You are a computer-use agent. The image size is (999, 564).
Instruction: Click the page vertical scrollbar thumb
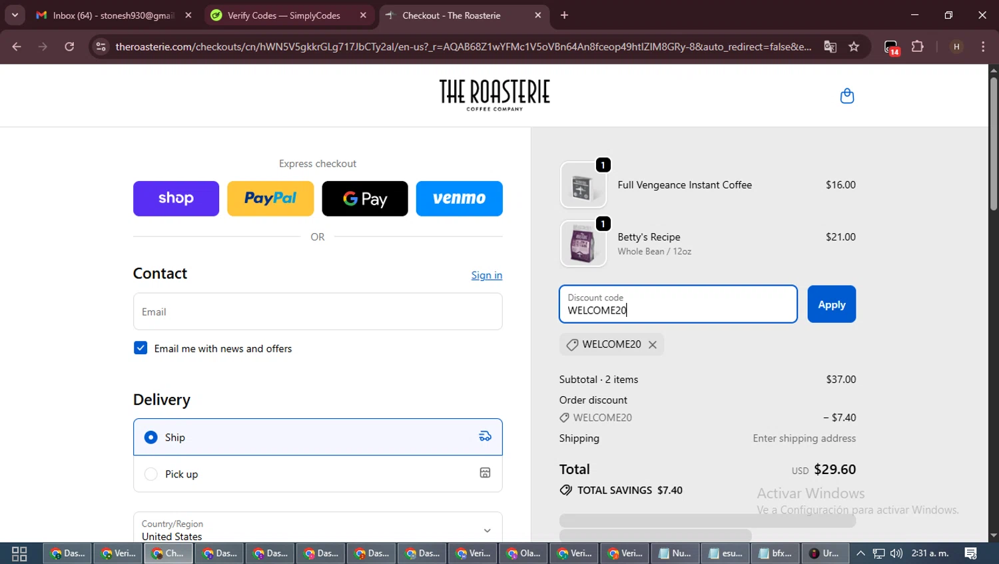tap(994, 143)
